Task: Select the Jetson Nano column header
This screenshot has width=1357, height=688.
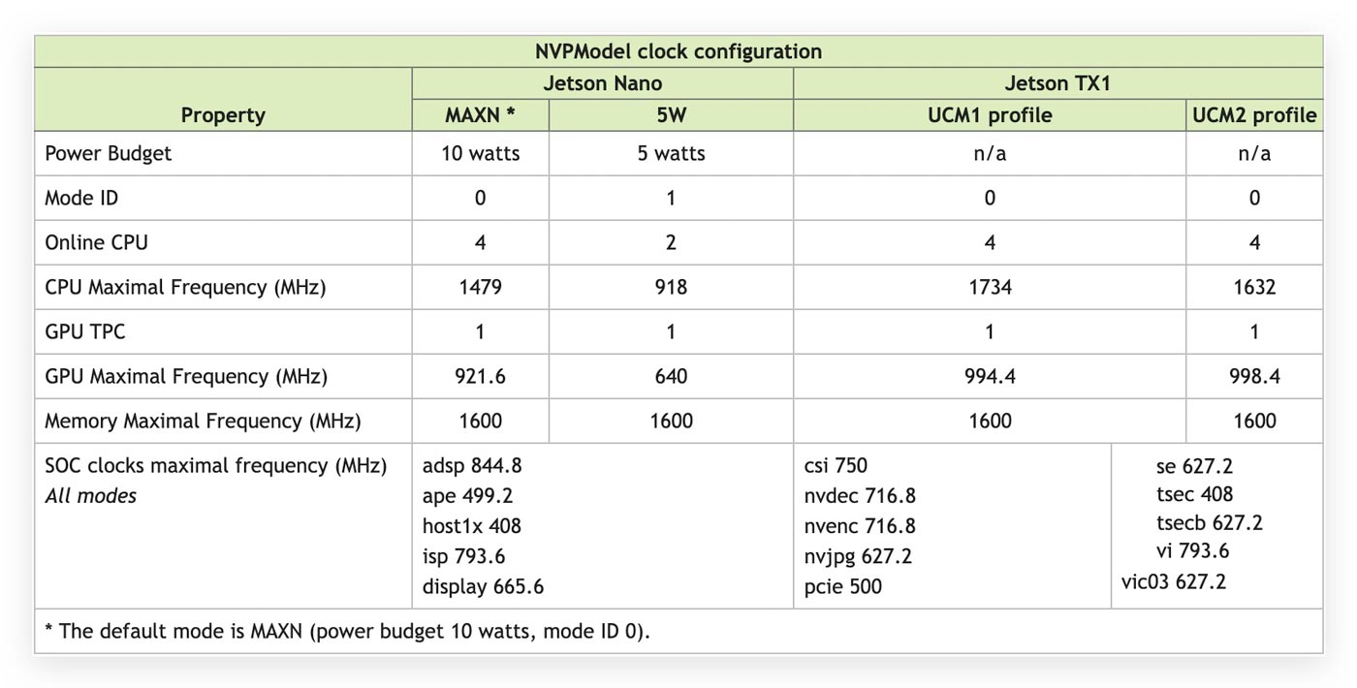Action: tap(602, 83)
